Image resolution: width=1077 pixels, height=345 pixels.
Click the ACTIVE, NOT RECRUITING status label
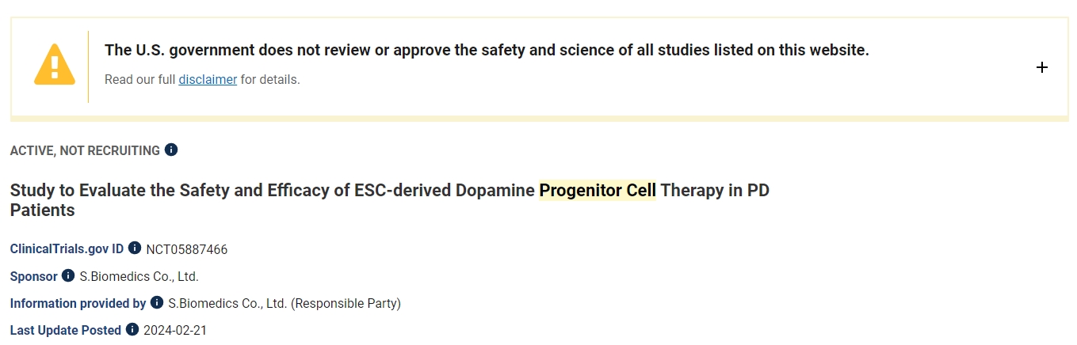click(x=85, y=150)
